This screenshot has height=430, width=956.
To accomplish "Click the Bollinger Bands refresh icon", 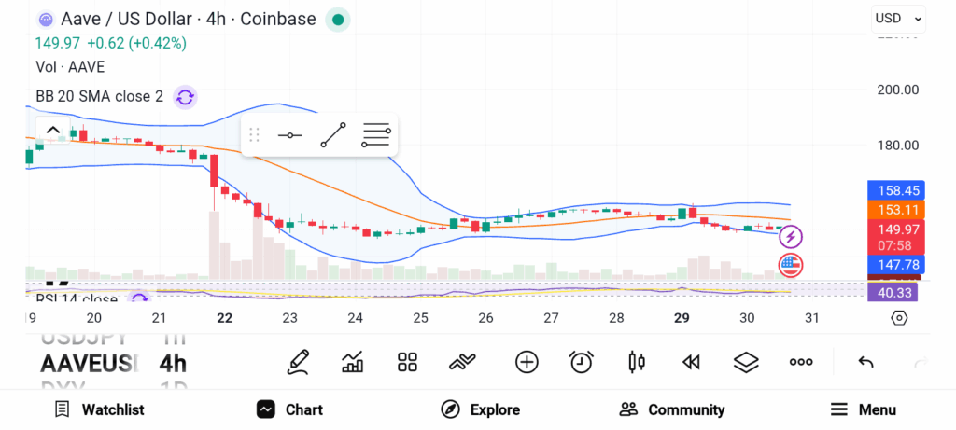I will tap(186, 97).
